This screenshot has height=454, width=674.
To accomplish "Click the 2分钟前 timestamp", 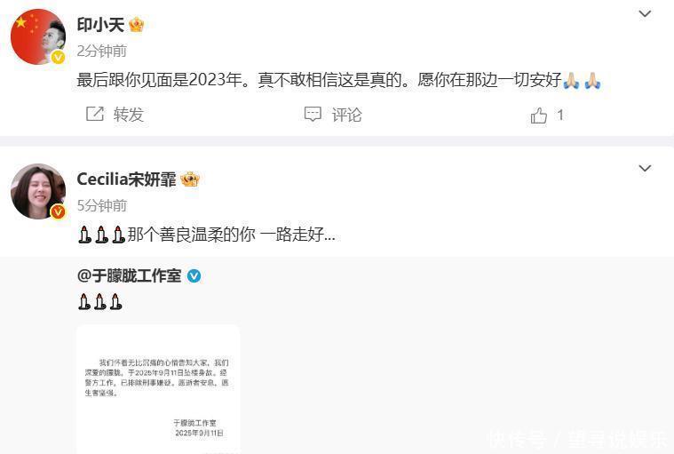I will click(x=102, y=52).
